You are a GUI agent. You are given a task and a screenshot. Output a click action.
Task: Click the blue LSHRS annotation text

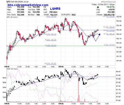click(55, 9)
